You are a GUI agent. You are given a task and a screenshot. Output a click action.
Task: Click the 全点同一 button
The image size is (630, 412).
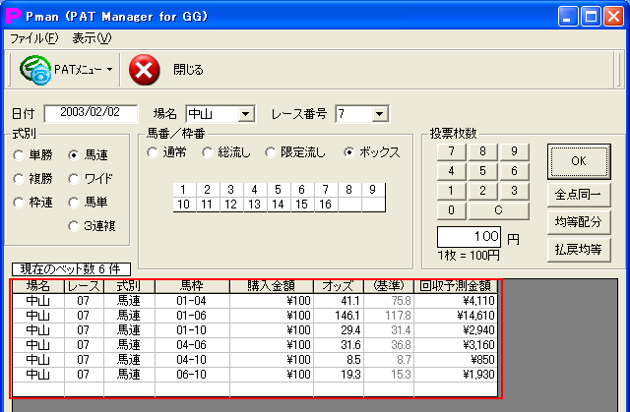point(578,193)
